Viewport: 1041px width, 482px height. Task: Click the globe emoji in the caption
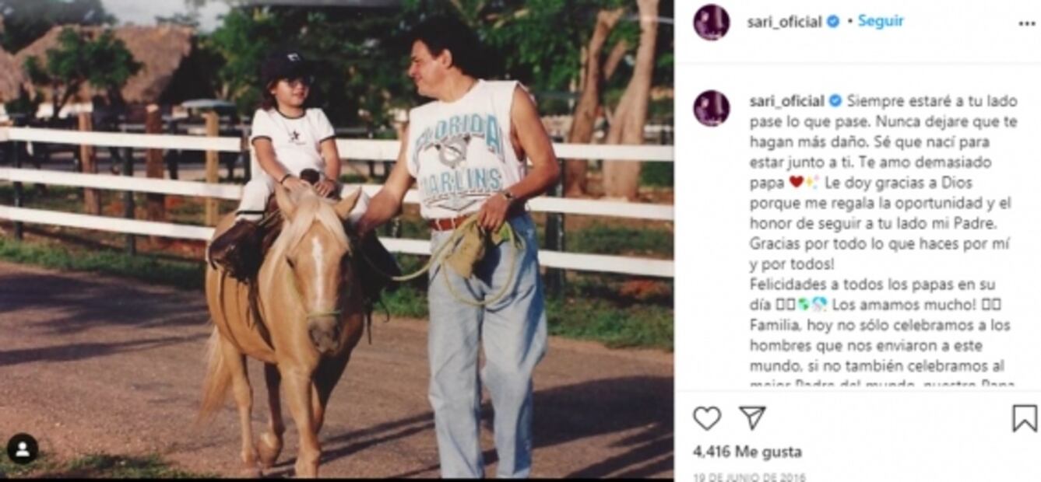point(804,304)
